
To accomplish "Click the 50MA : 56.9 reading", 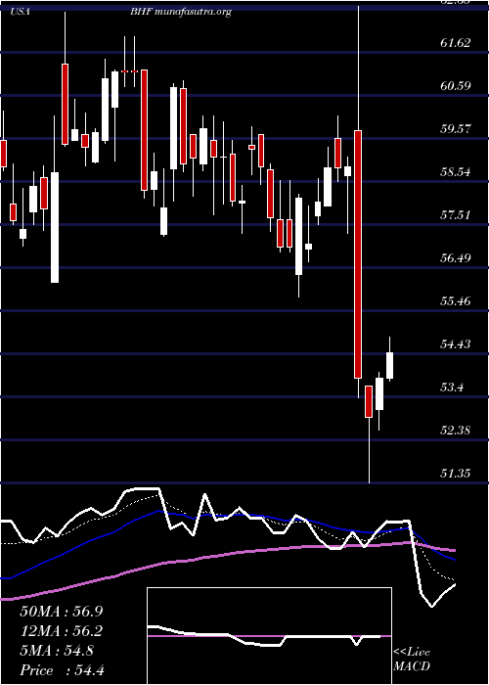I will 64,612.
